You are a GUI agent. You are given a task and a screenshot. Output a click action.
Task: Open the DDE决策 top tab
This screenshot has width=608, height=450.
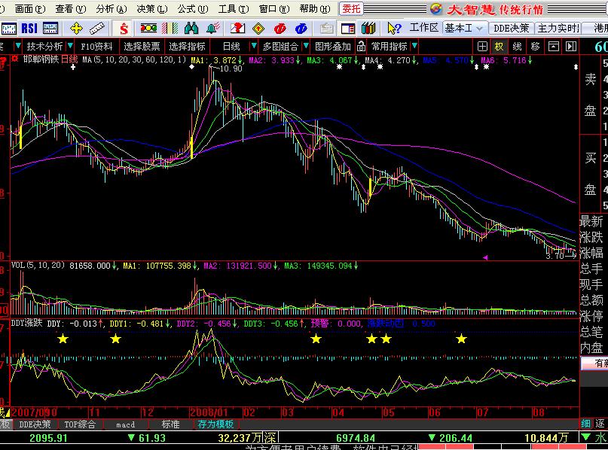click(x=511, y=28)
